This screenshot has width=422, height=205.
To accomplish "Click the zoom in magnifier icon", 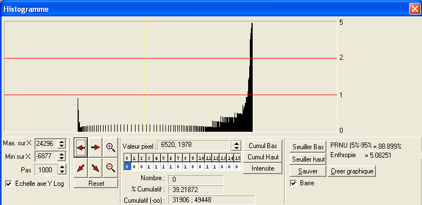I will [x=111, y=148].
